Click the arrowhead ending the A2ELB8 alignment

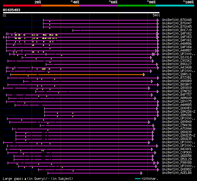(x=142, y=173)
